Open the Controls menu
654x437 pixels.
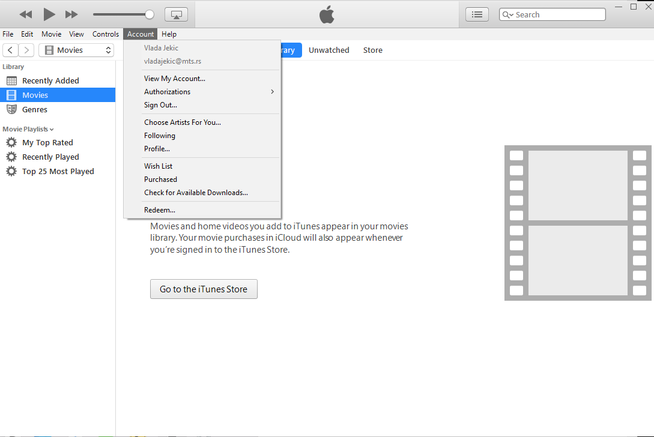[106, 34]
